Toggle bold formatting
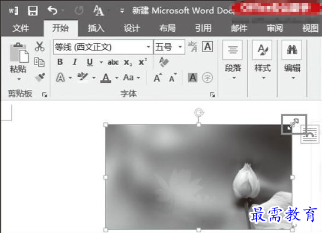Screen dimensions: 322x233 (60, 62)
